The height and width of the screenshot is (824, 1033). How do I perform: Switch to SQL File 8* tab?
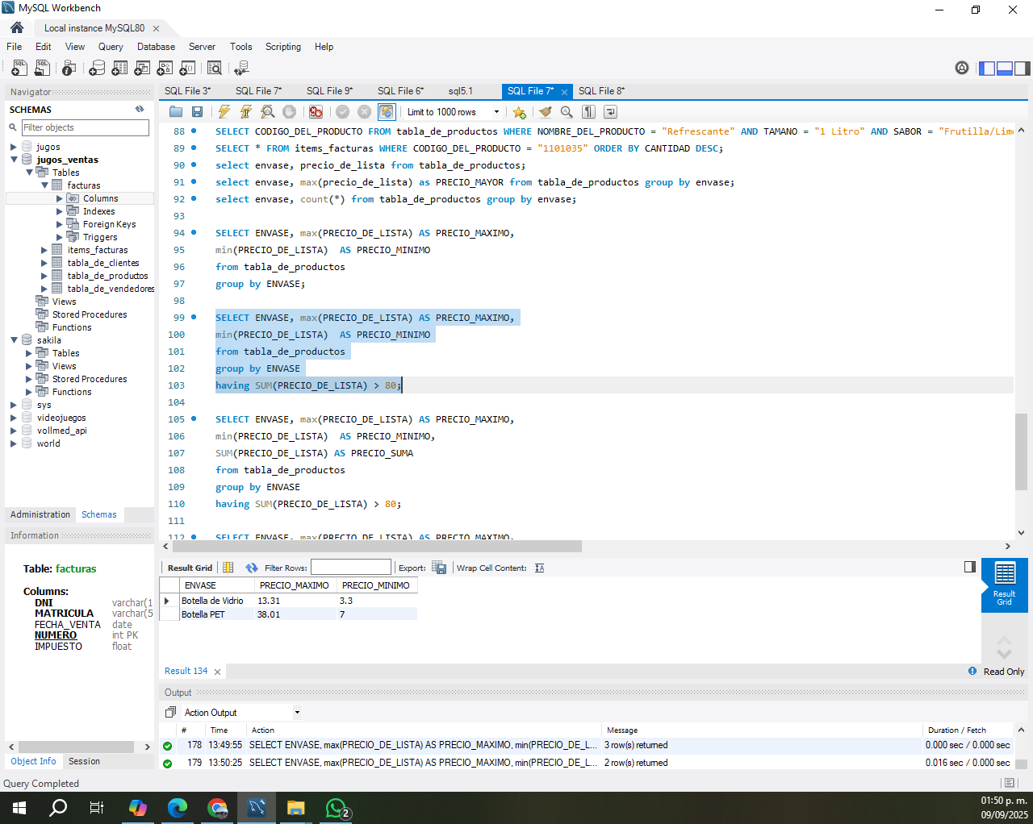[602, 91]
